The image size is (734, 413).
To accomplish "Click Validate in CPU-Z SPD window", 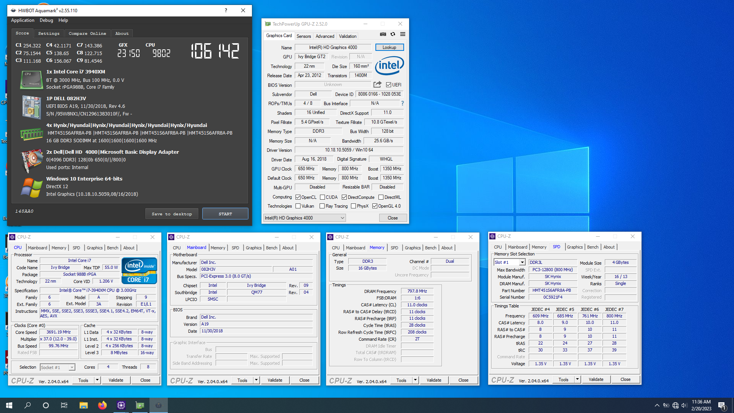I will pyautogui.click(x=596, y=379).
